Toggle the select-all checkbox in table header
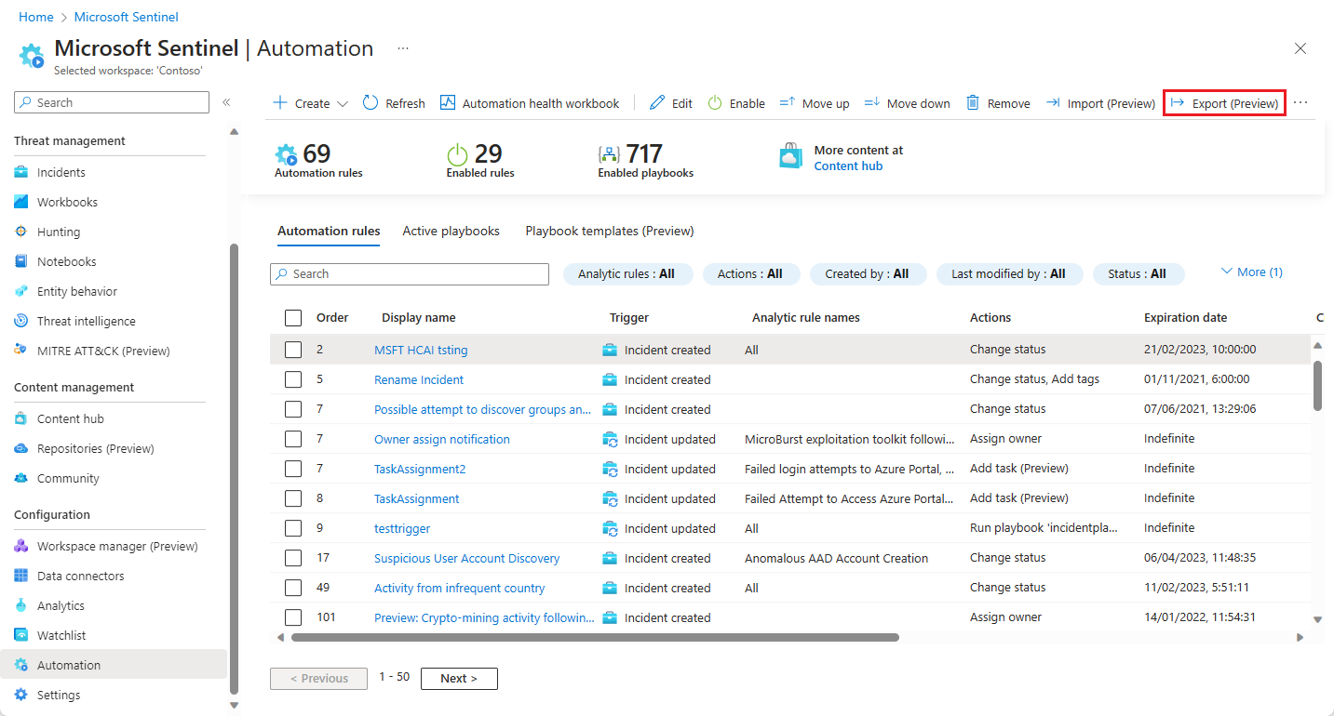 tap(293, 318)
